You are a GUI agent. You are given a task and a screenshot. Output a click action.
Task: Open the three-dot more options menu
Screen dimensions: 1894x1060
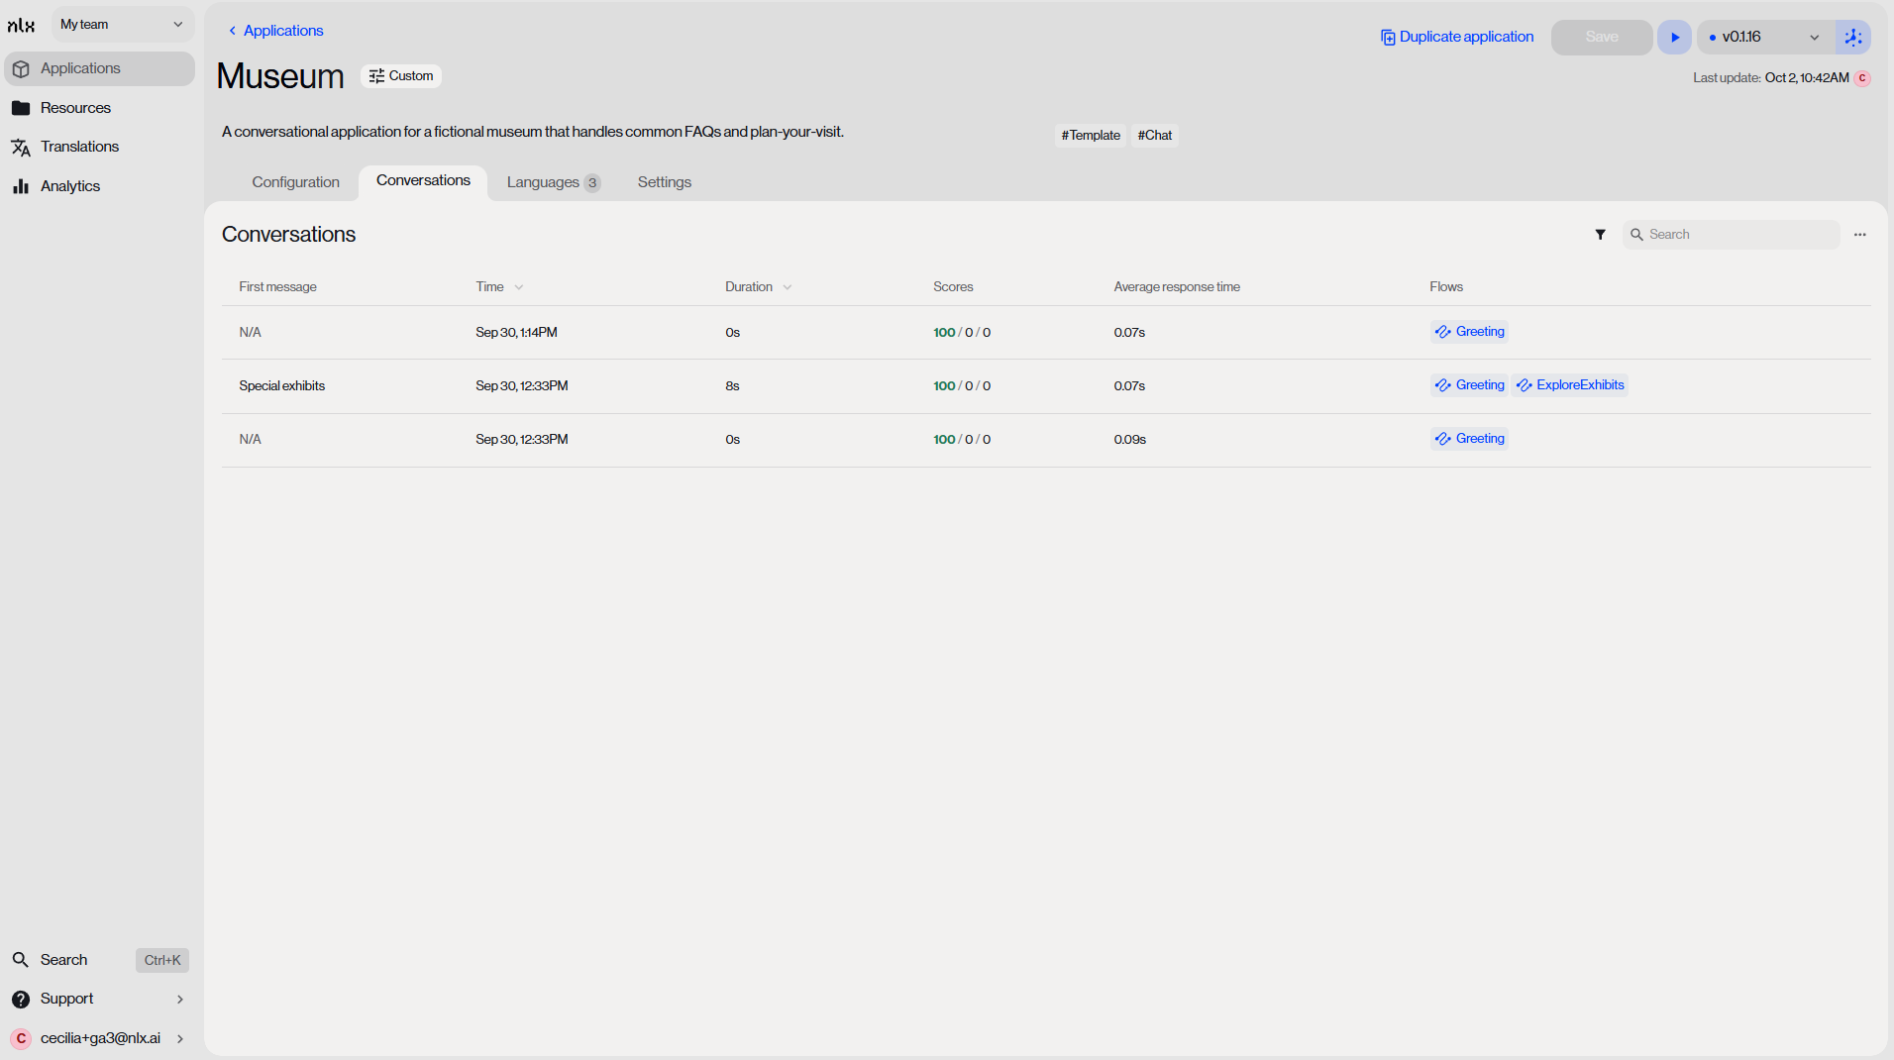pyautogui.click(x=1859, y=235)
